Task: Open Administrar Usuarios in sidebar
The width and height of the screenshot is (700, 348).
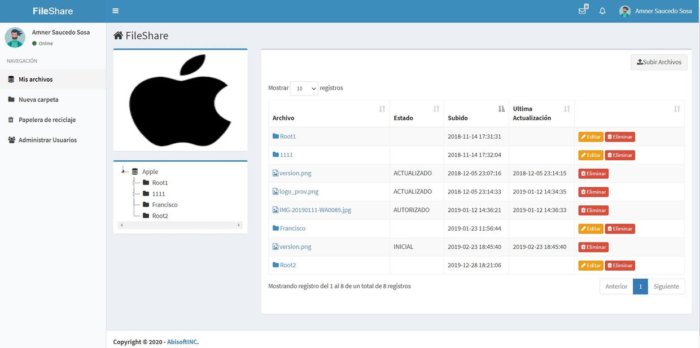Action: click(53, 140)
